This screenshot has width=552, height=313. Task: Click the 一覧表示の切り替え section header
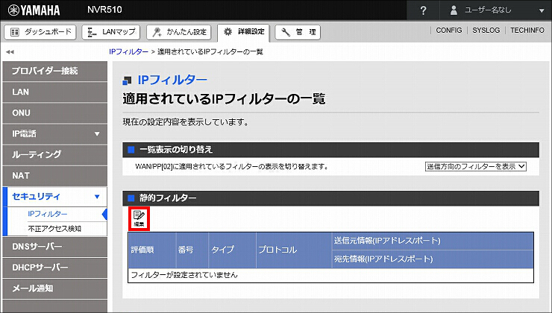tap(330, 150)
